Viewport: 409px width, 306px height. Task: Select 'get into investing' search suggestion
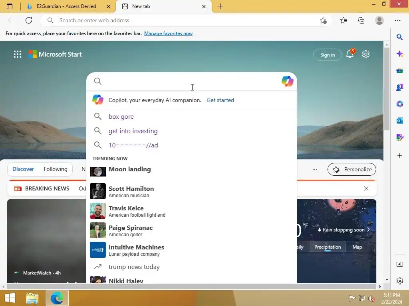(192, 131)
